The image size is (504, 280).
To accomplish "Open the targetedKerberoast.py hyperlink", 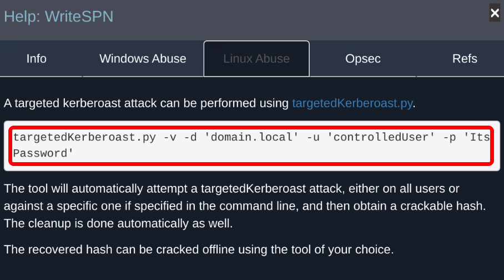I will tap(353, 103).
